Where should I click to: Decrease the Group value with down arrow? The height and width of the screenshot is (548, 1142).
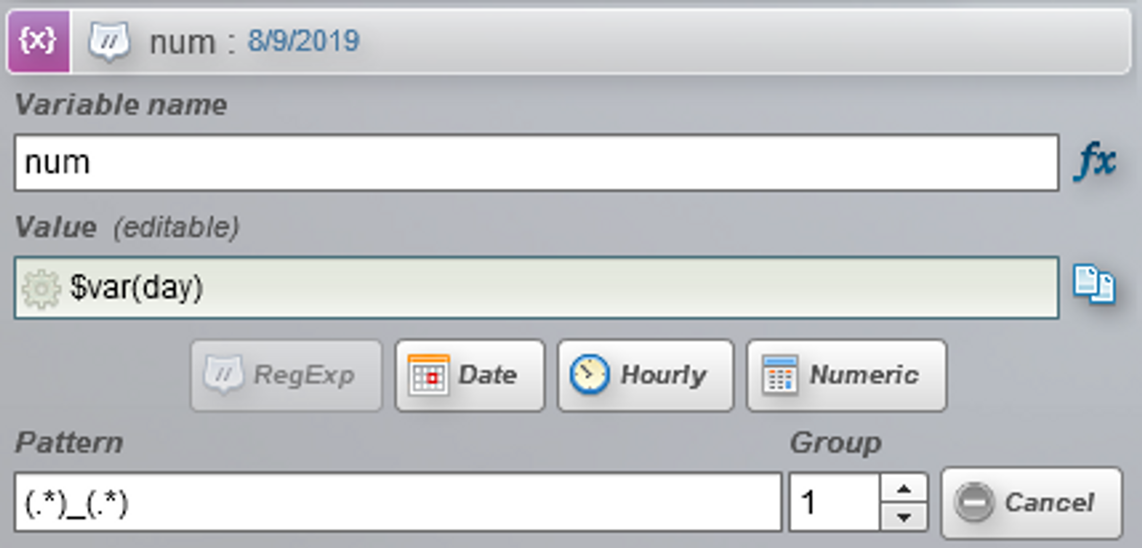pos(904,517)
